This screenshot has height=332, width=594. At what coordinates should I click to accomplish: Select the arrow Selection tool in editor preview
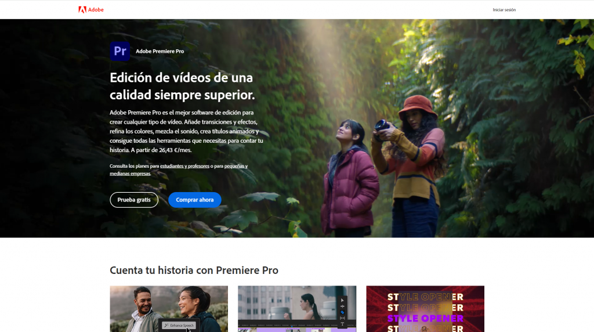(342, 300)
